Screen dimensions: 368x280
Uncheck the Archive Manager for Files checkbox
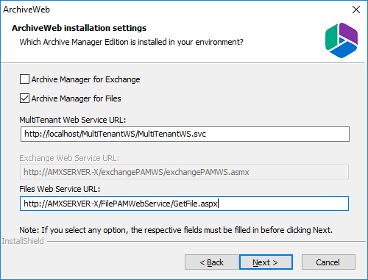point(24,98)
